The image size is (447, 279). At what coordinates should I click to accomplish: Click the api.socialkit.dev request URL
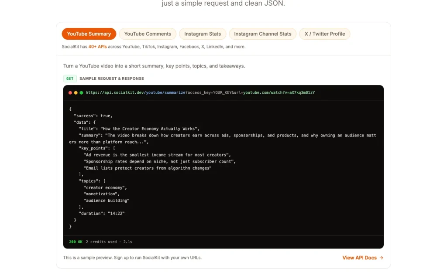pos(200,92)
